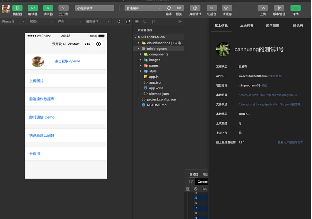This screenshot has height=219, width=312.
Task: Collapse the explorer side panel icon
Action: pyautogui.click(x=180, y=21)
